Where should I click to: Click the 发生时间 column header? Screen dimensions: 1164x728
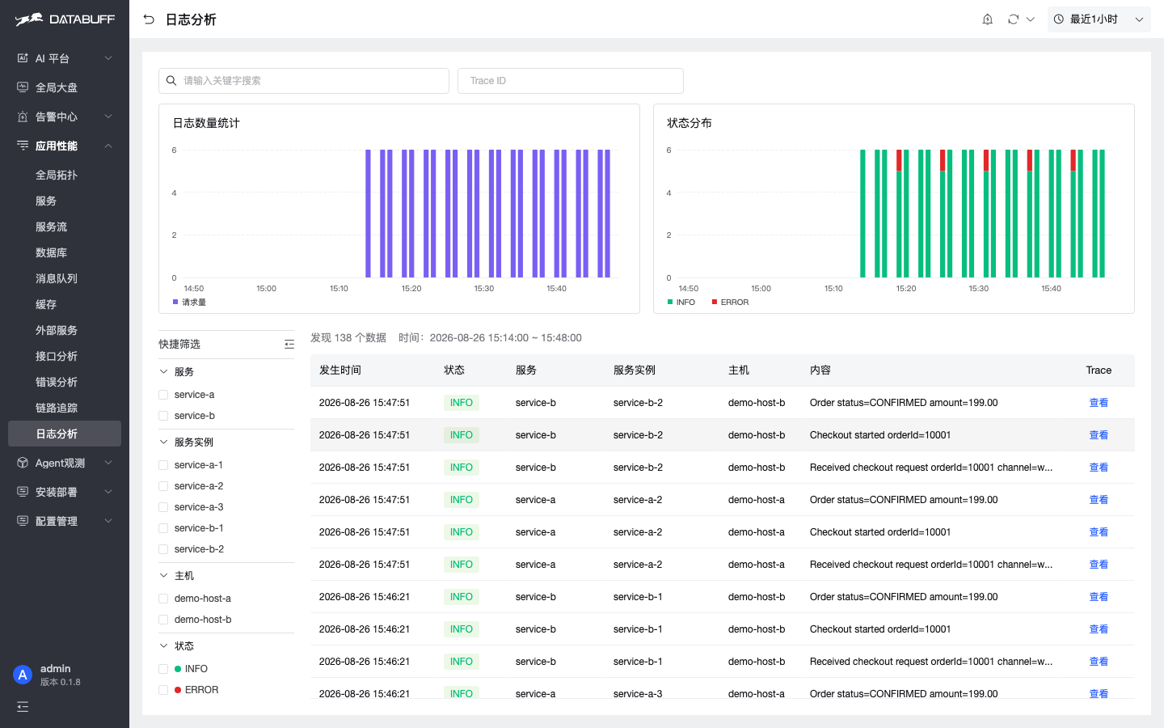coord(340,370)
